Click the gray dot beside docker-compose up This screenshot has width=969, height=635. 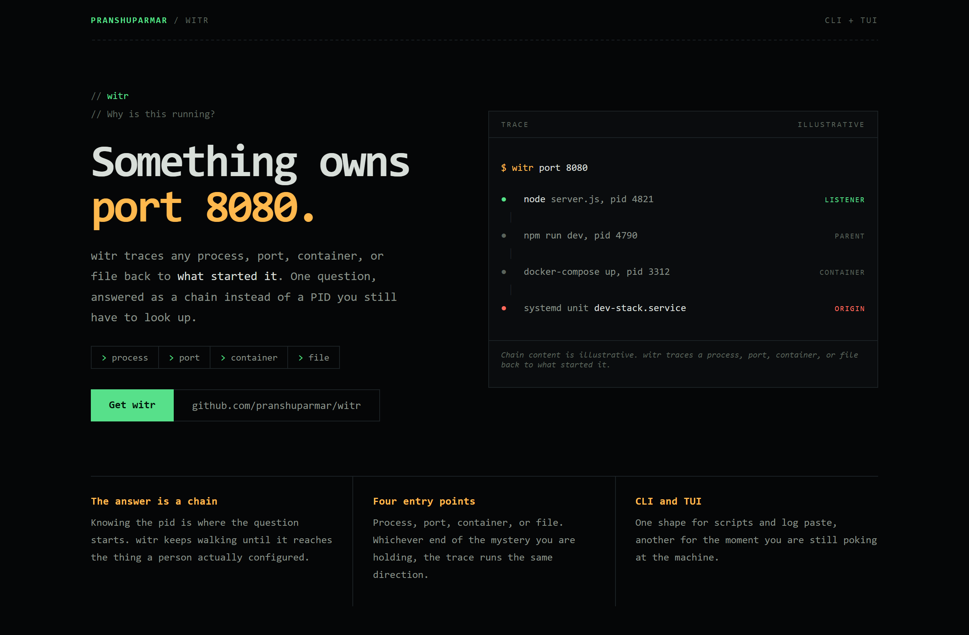click(504, 272)
